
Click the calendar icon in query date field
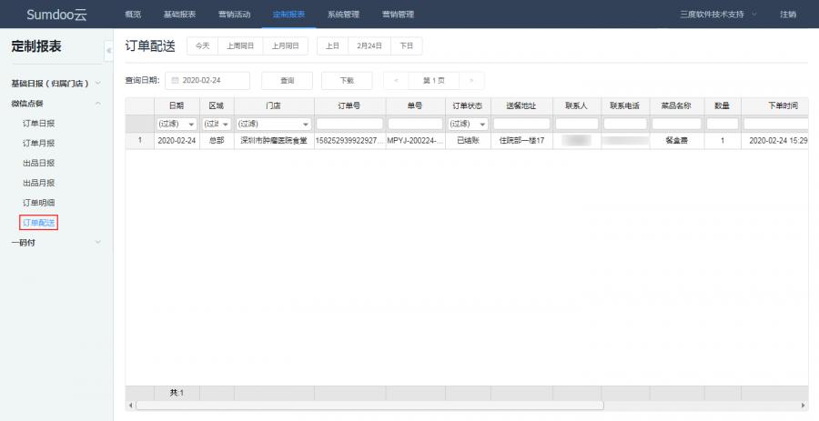(x=175, y=80)
